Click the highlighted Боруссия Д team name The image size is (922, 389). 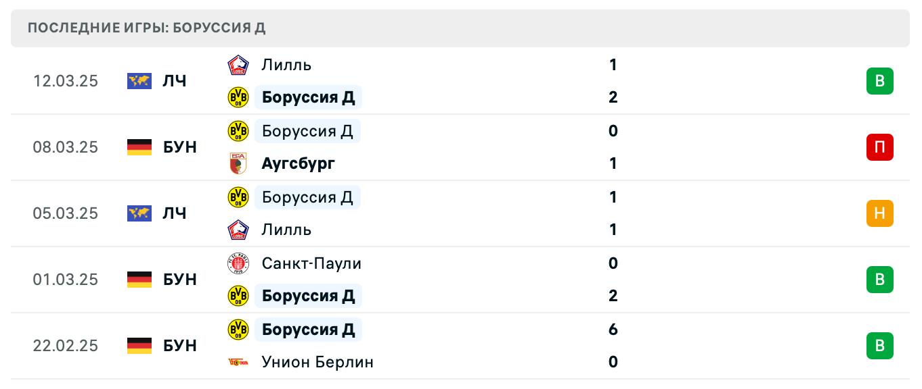(308, 97)
